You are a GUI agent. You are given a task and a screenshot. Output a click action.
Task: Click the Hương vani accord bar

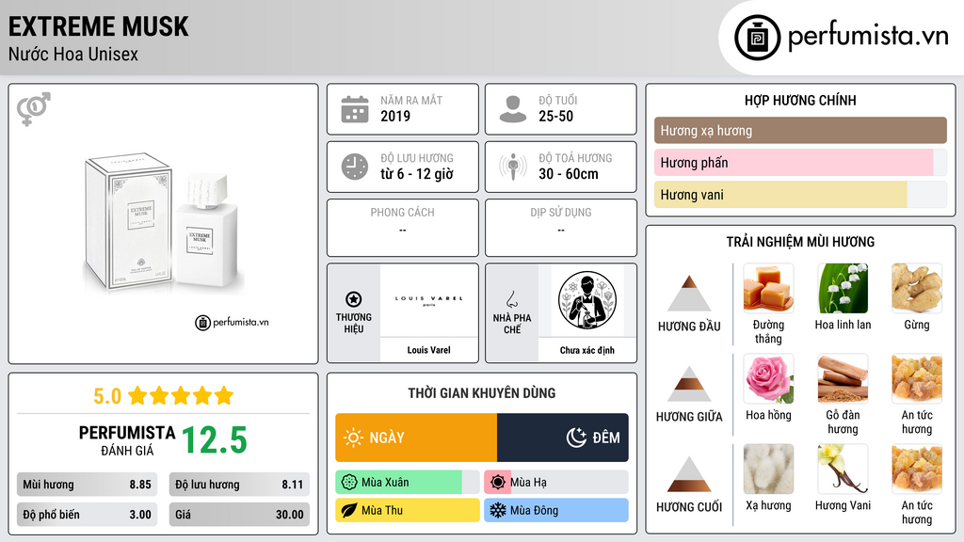coord(800,194)
